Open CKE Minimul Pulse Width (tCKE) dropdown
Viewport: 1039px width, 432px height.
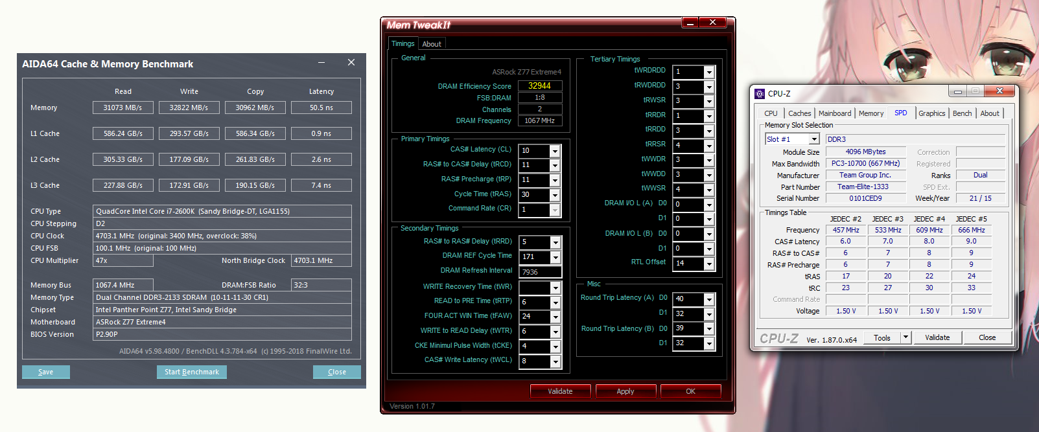[x=555, y=347]
